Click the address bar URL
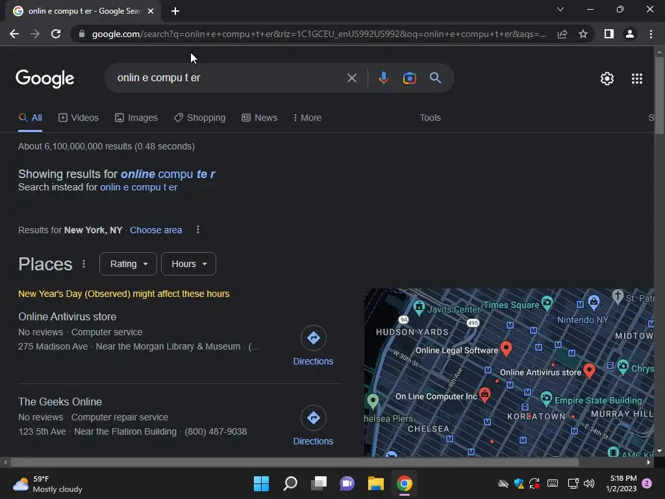The width and height of the screenshot is (665, 499). pos(319,34)
